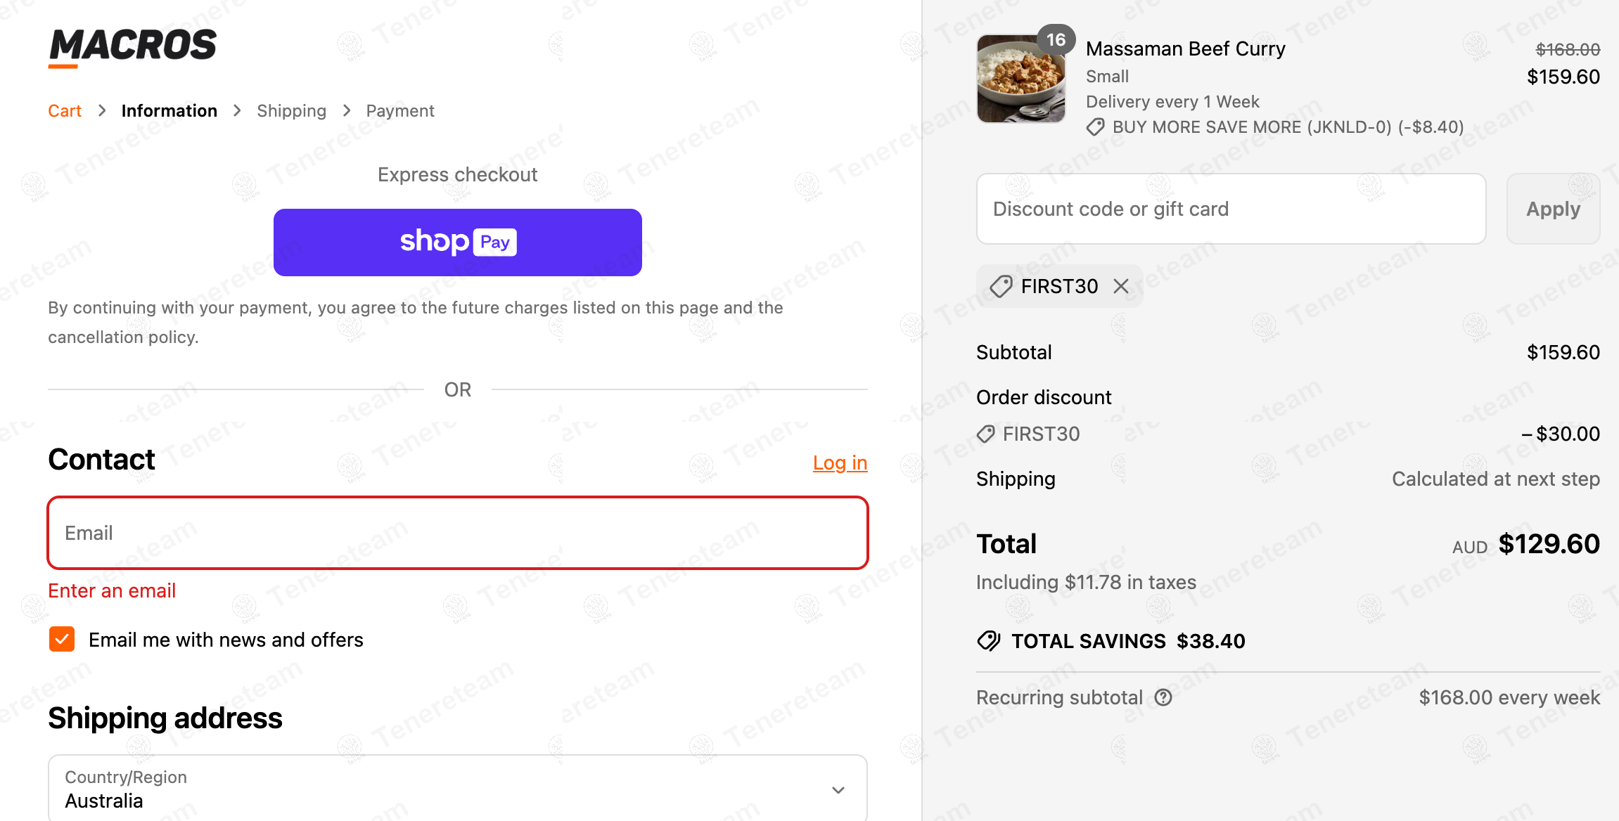This screenshot has width=1619, height=821.
Task: Pay with Shop Pay express checkout
Action: coord(457,243)
